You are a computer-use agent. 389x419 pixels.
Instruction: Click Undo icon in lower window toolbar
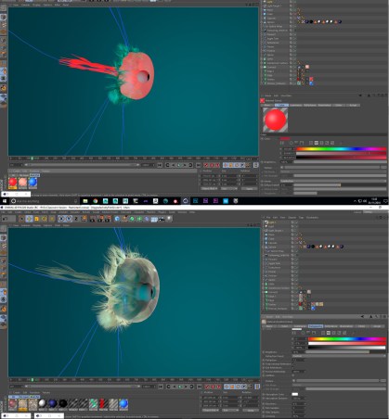(4, 219)
